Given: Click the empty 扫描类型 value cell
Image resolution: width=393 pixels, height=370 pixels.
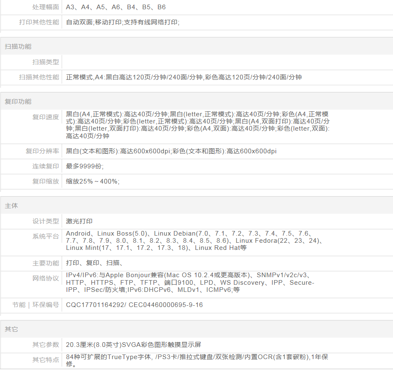Looking at the screenshot, I should (226, 62).
